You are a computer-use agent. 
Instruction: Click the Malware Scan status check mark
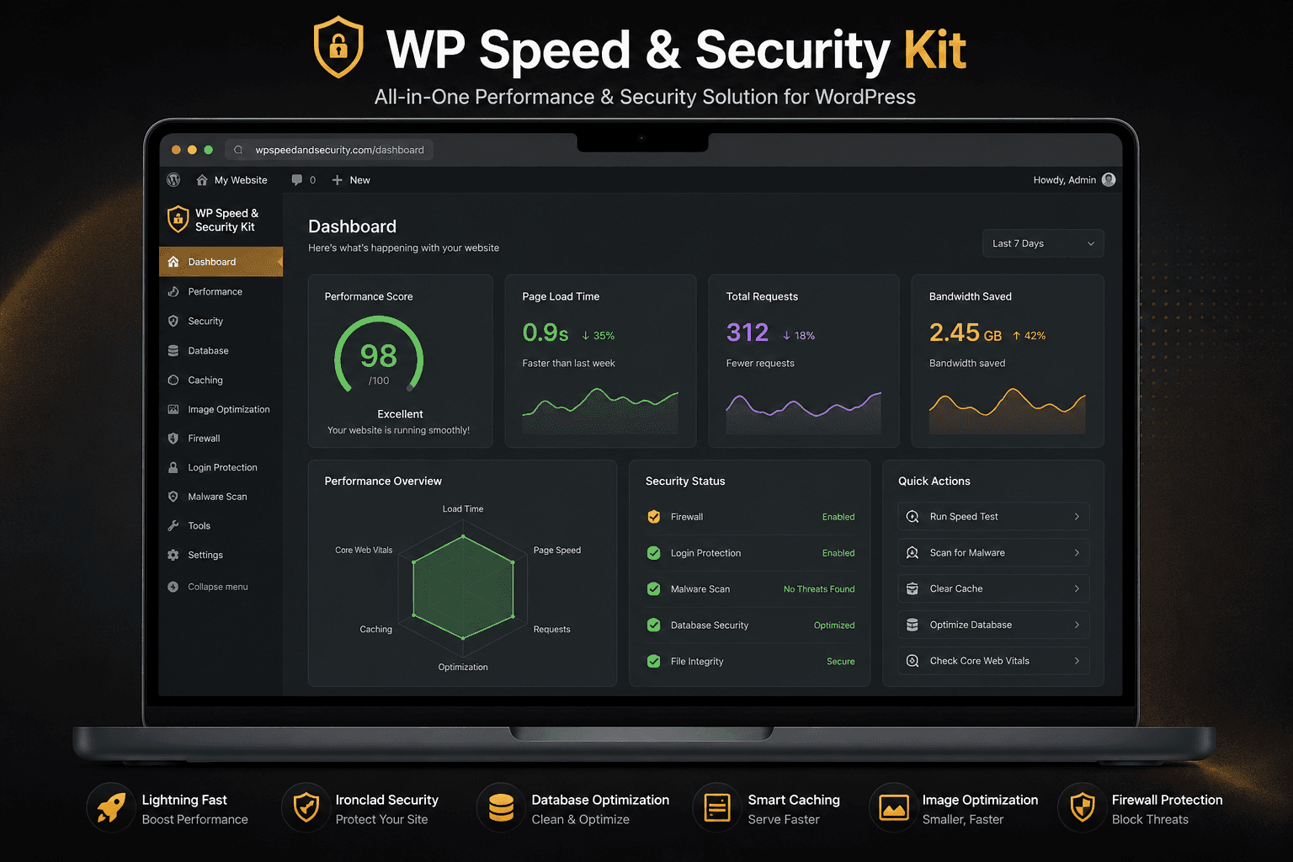click(x=654, y=589)
